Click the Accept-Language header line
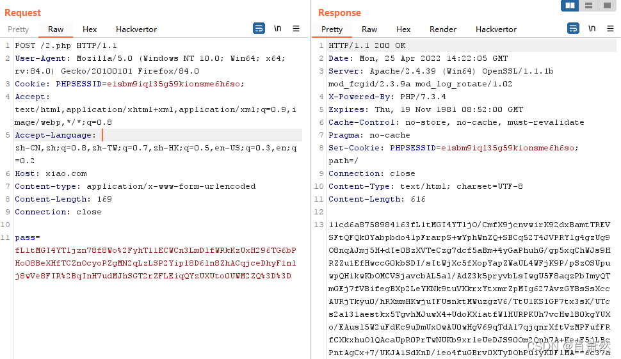The width and height of the screenshot is (621, 359). point(55,135)
